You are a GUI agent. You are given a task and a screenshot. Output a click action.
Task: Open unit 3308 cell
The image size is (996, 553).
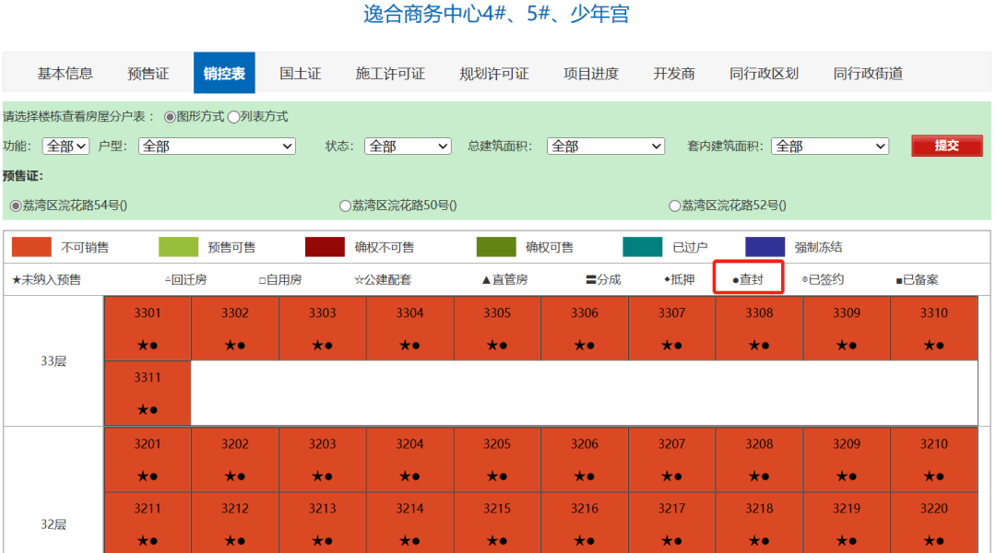pyautogui.click(x=759, y=329)
